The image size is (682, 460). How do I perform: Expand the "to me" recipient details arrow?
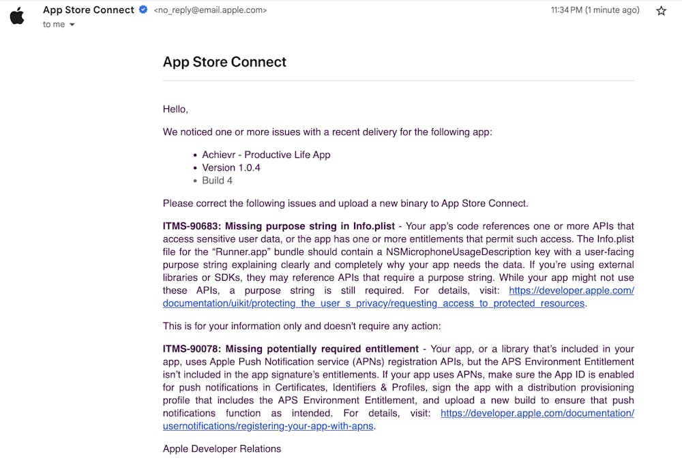[72, 25]
